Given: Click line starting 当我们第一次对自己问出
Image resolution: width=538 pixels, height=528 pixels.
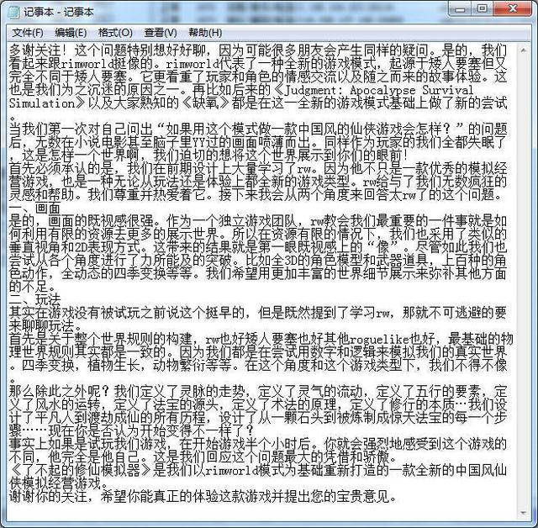Looking at the screenshot, I should click(x=258, y=129).
